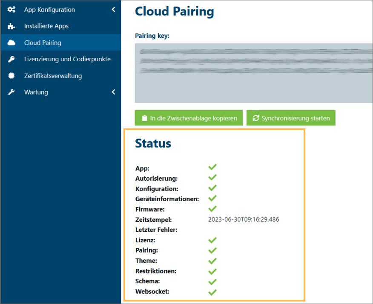Screen dimensions: 373x304
Task: Expand the App Konfiguration chevron
Action: [113, 9]
